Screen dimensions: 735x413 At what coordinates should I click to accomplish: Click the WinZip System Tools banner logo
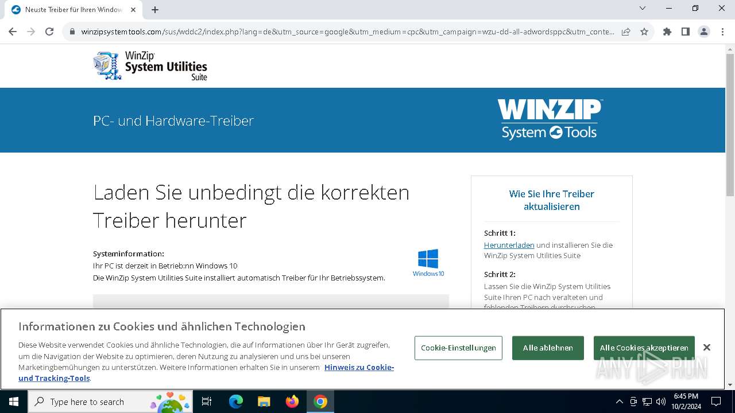click(550, 119)
